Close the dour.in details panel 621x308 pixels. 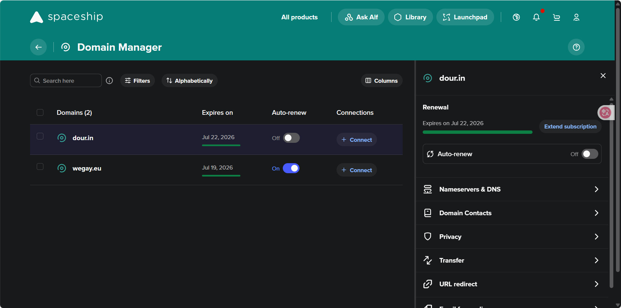[x=603, y=76]
